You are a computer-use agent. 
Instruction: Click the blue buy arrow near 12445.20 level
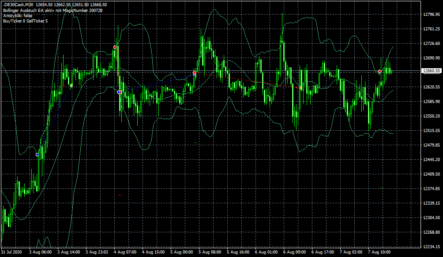point(38,154)
